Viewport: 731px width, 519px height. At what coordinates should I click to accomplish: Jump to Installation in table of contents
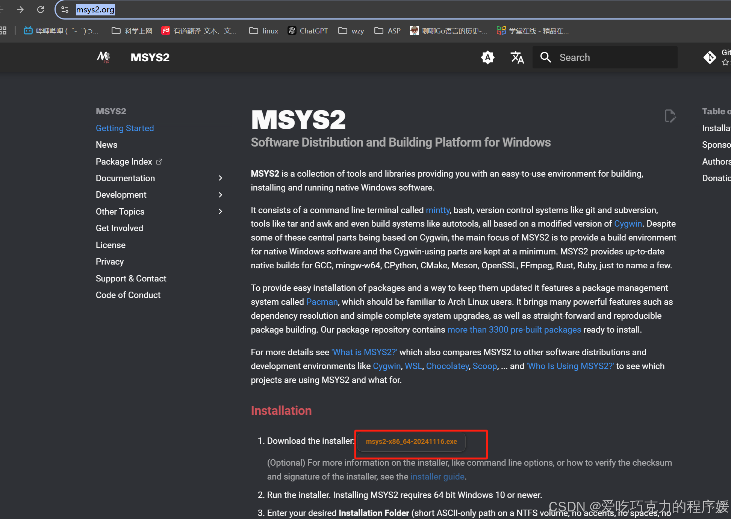tap(716, 128)
